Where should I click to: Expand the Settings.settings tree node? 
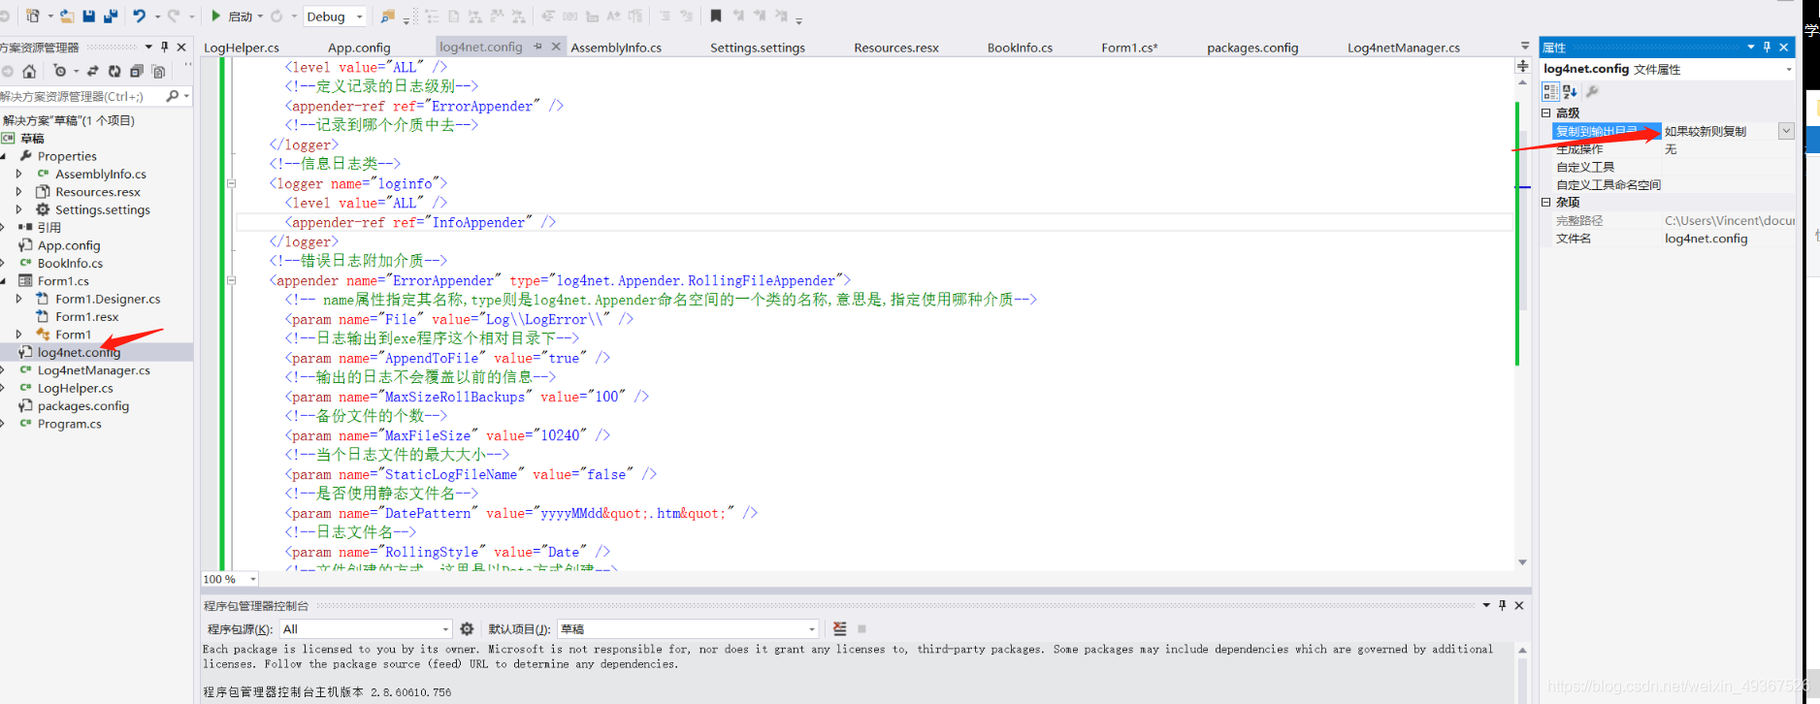pos(18,209)
